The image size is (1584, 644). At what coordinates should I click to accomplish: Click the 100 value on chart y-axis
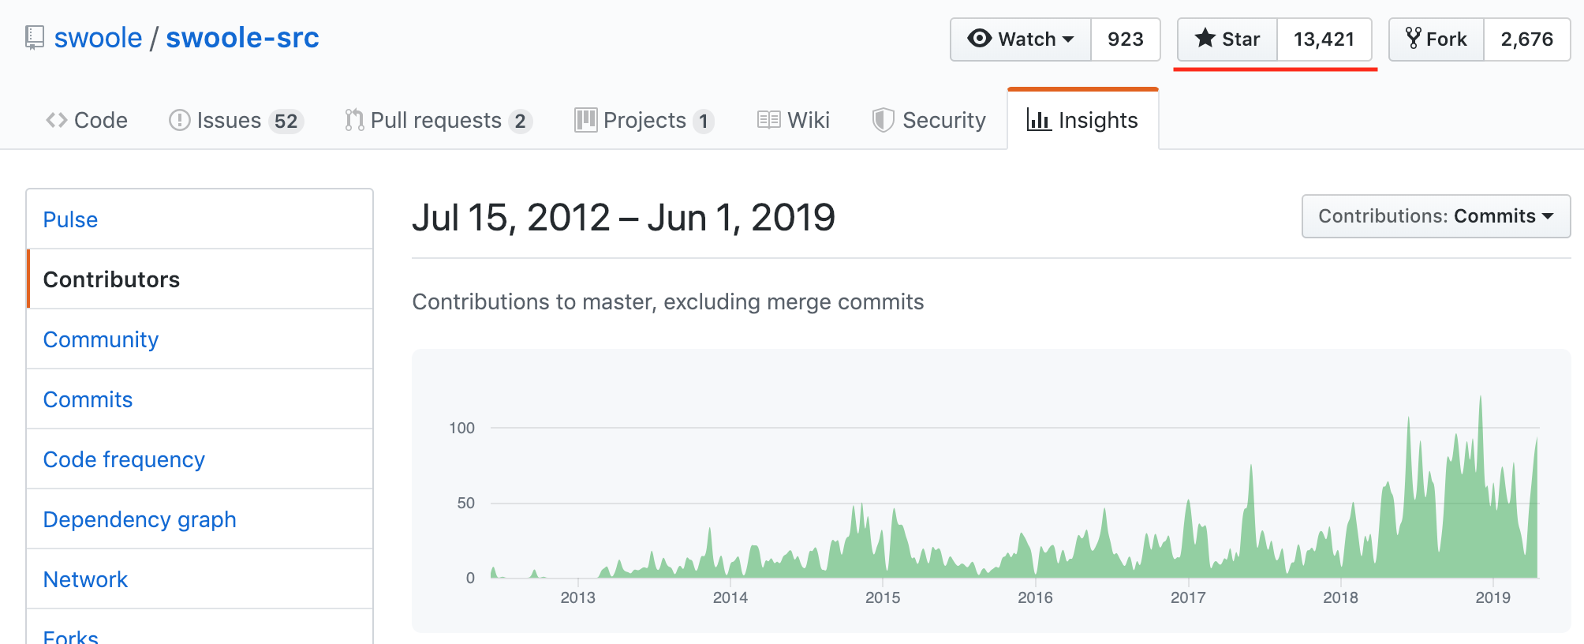click(461, 428)
